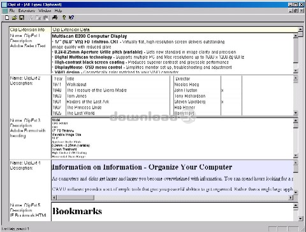Click the Print toolbar icon
This screenshot has width=306, height=232.
(55, 18)
